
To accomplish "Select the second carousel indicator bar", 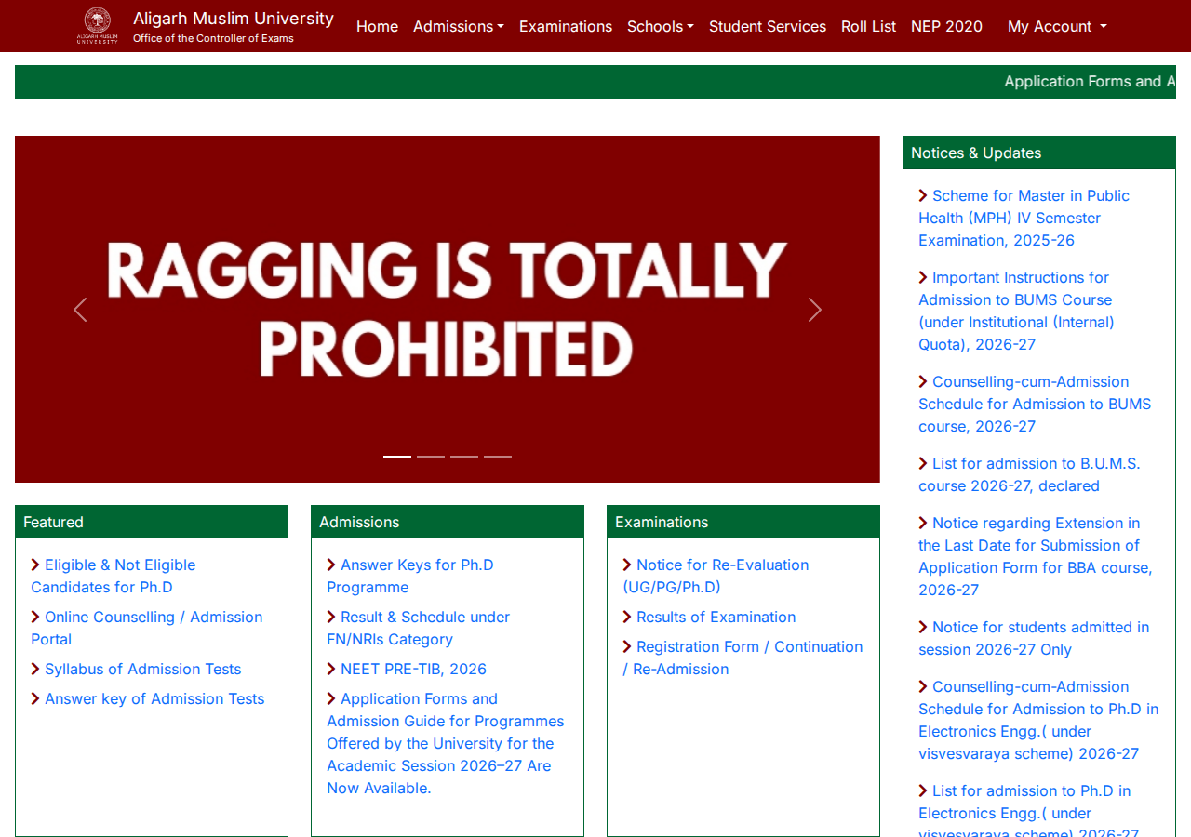I will click(x=431, y=457).
